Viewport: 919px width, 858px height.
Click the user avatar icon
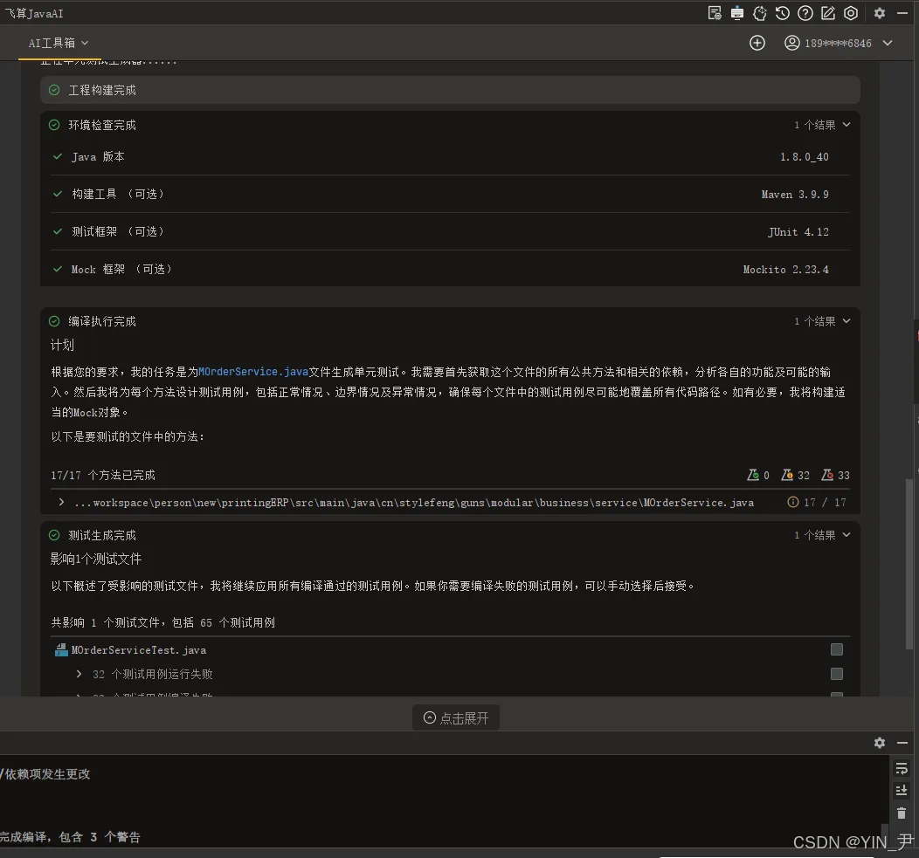coord(791,43)
